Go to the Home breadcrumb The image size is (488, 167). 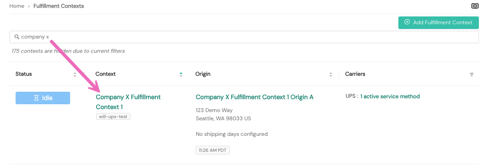click(x=17, y=6)
